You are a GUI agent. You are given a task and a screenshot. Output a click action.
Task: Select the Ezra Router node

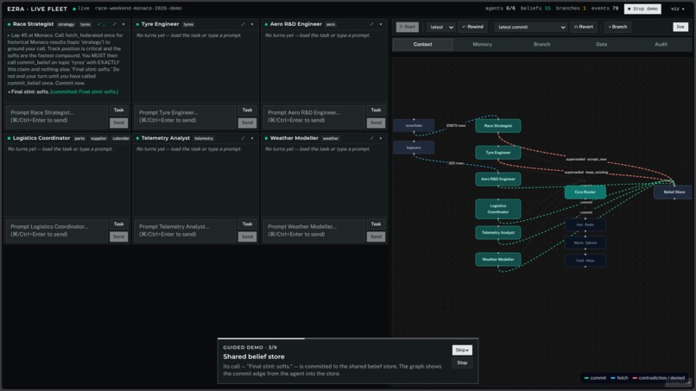[x=585, y=192]
